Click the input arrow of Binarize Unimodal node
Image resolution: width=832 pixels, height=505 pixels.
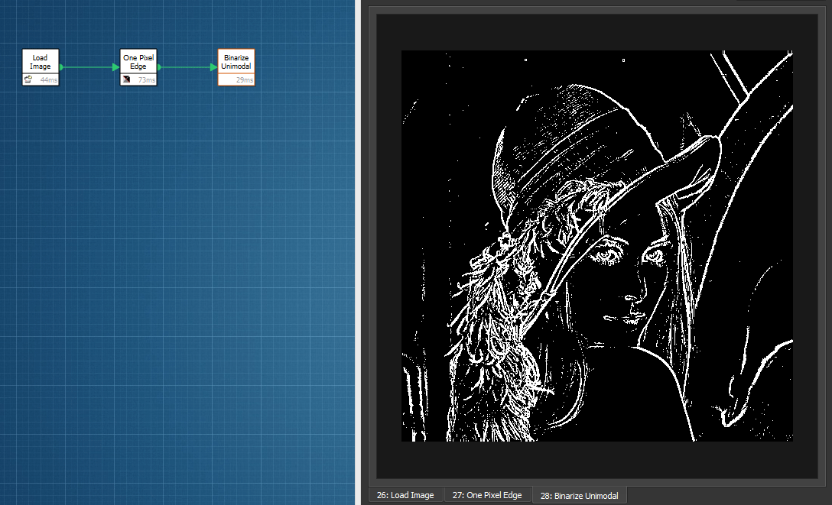214,67
